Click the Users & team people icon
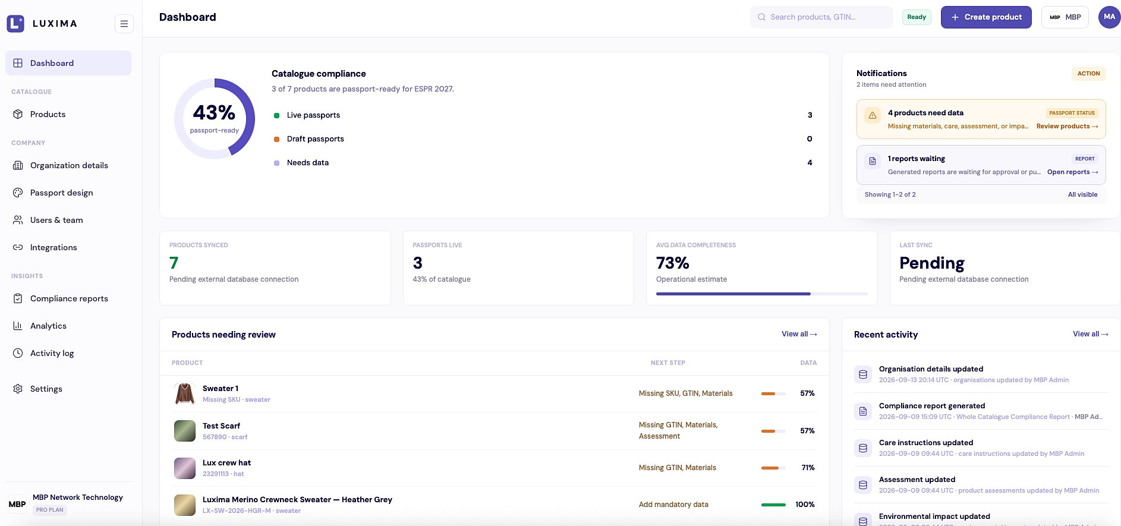This screenshot has width=1121, height=526. [18, 220]
